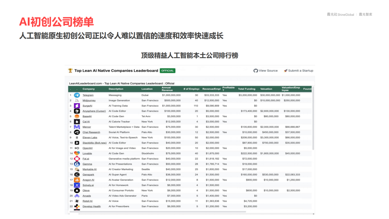Click the Gamma logo icon

click(x=77, y=164)
